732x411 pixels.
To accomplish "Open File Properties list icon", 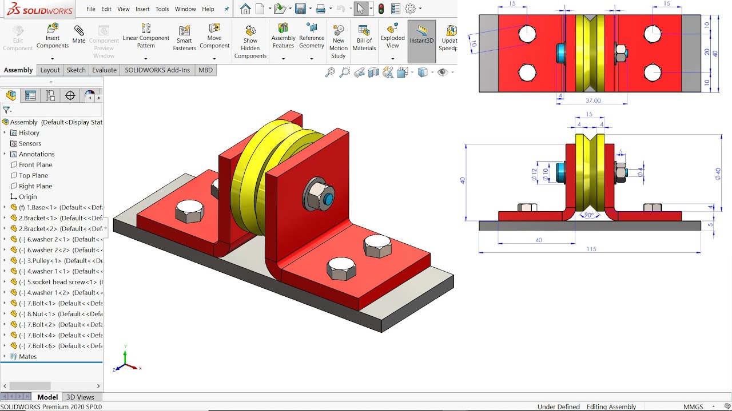I will [x=396, y=9].
